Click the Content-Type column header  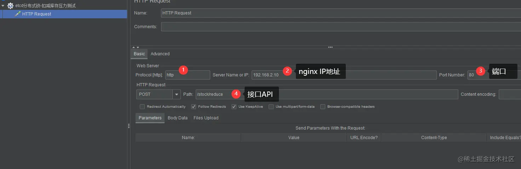tap(434, 138)
